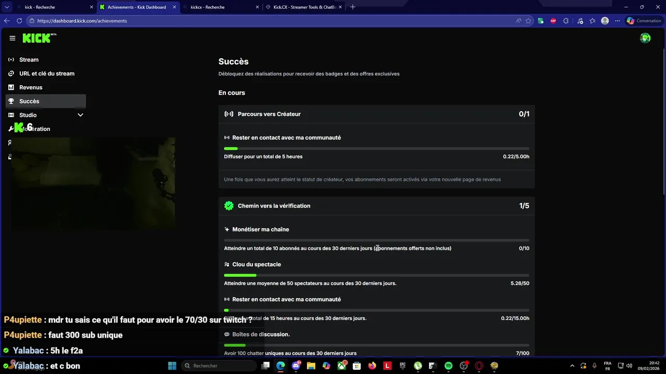This screenshot has width=666, height=374.
Task: Click the trophy icon for Succès
Action: [x=11, y=101]
